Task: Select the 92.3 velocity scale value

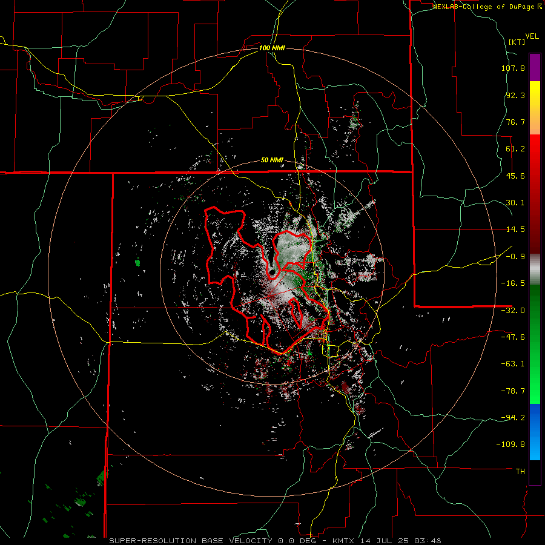Action: pos(515,95)
